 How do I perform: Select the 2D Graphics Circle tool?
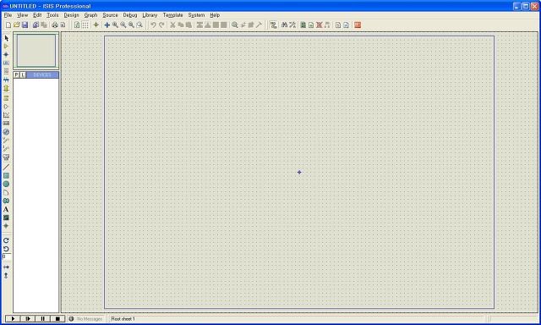(x=6, y=185)
